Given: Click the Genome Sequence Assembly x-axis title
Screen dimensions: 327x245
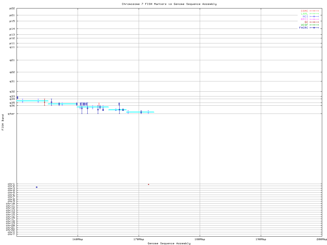Looking at the screenshot, I should point(169,243).
